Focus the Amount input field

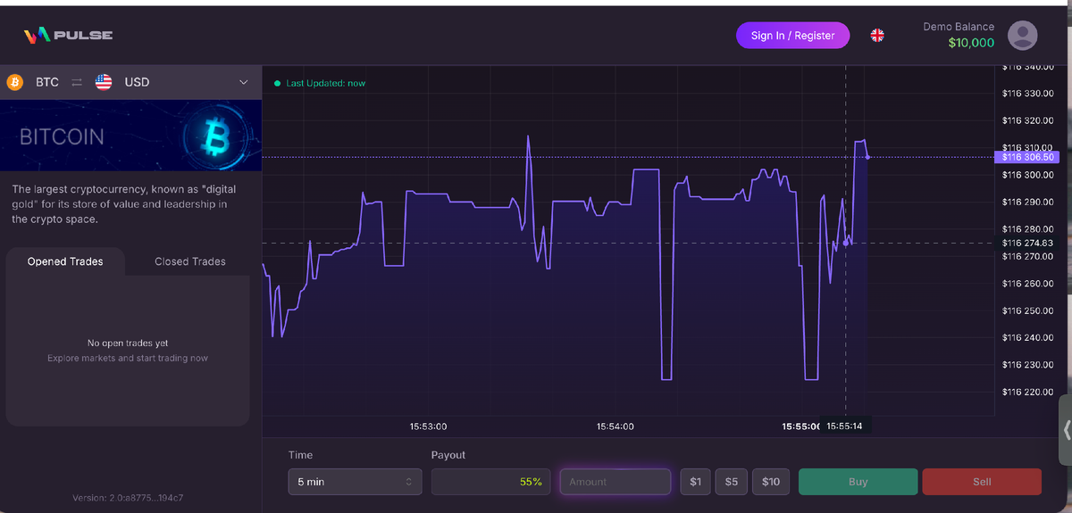pos(616,482)
